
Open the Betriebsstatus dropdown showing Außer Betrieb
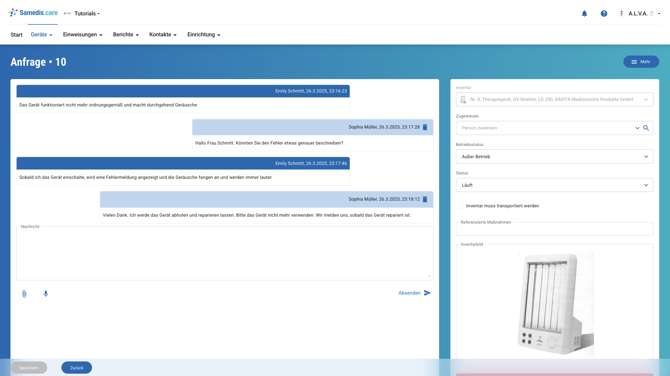[554, 156]
